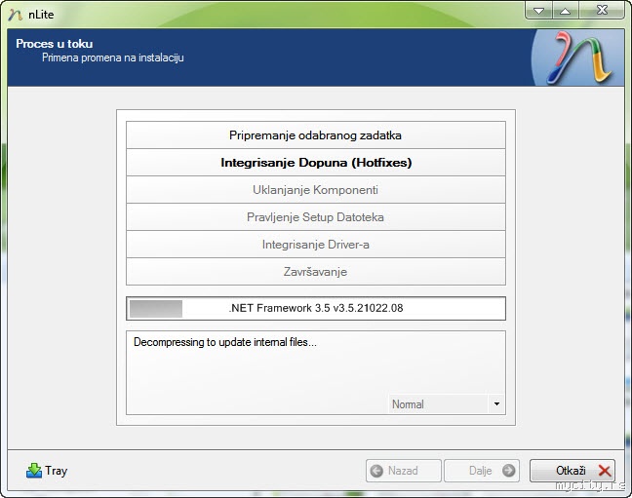Screen dimensions: 632x498
Task: Cancel the process with Otkaži button
Action: tap(573, 471)
